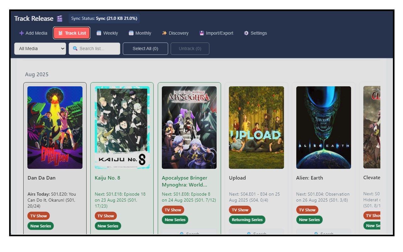Click the Alien: Earth title text
403x252 pixels.
click(309, 178)
